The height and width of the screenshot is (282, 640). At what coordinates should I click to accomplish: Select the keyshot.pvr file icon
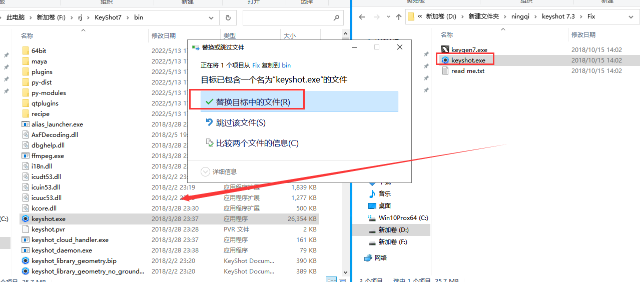point(26,229)
